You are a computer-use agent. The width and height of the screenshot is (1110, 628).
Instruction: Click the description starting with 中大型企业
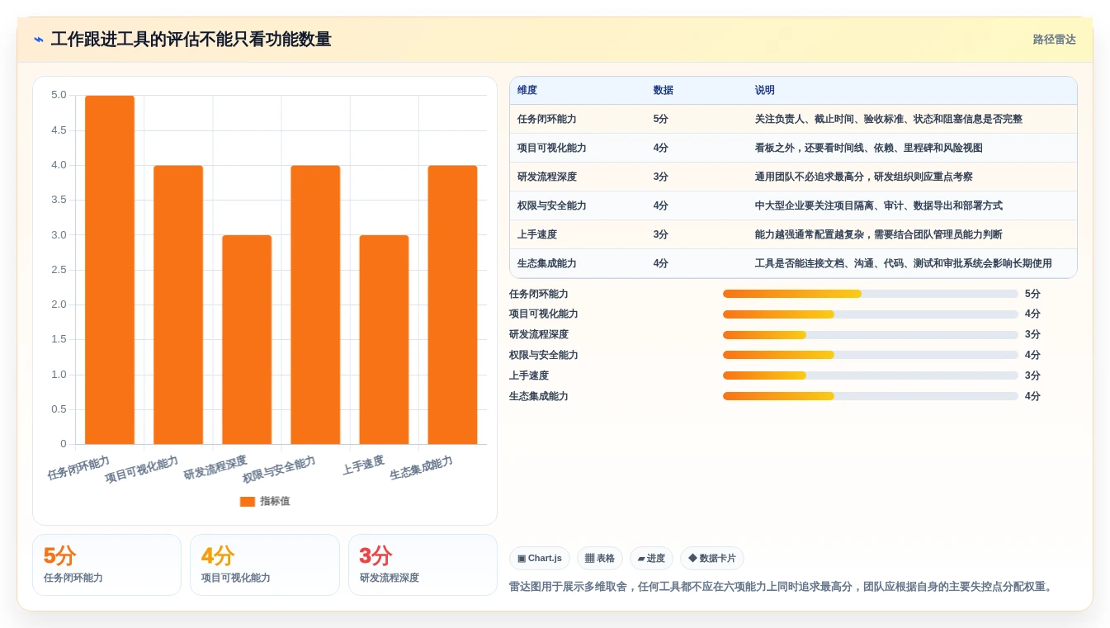click(878, 205)
